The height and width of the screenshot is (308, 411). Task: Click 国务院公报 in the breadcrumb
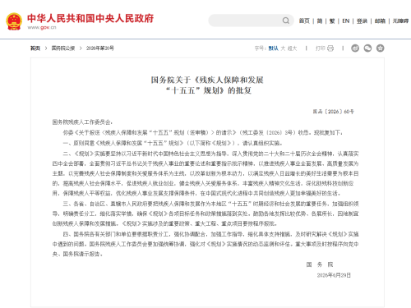[x=63, y=48]
